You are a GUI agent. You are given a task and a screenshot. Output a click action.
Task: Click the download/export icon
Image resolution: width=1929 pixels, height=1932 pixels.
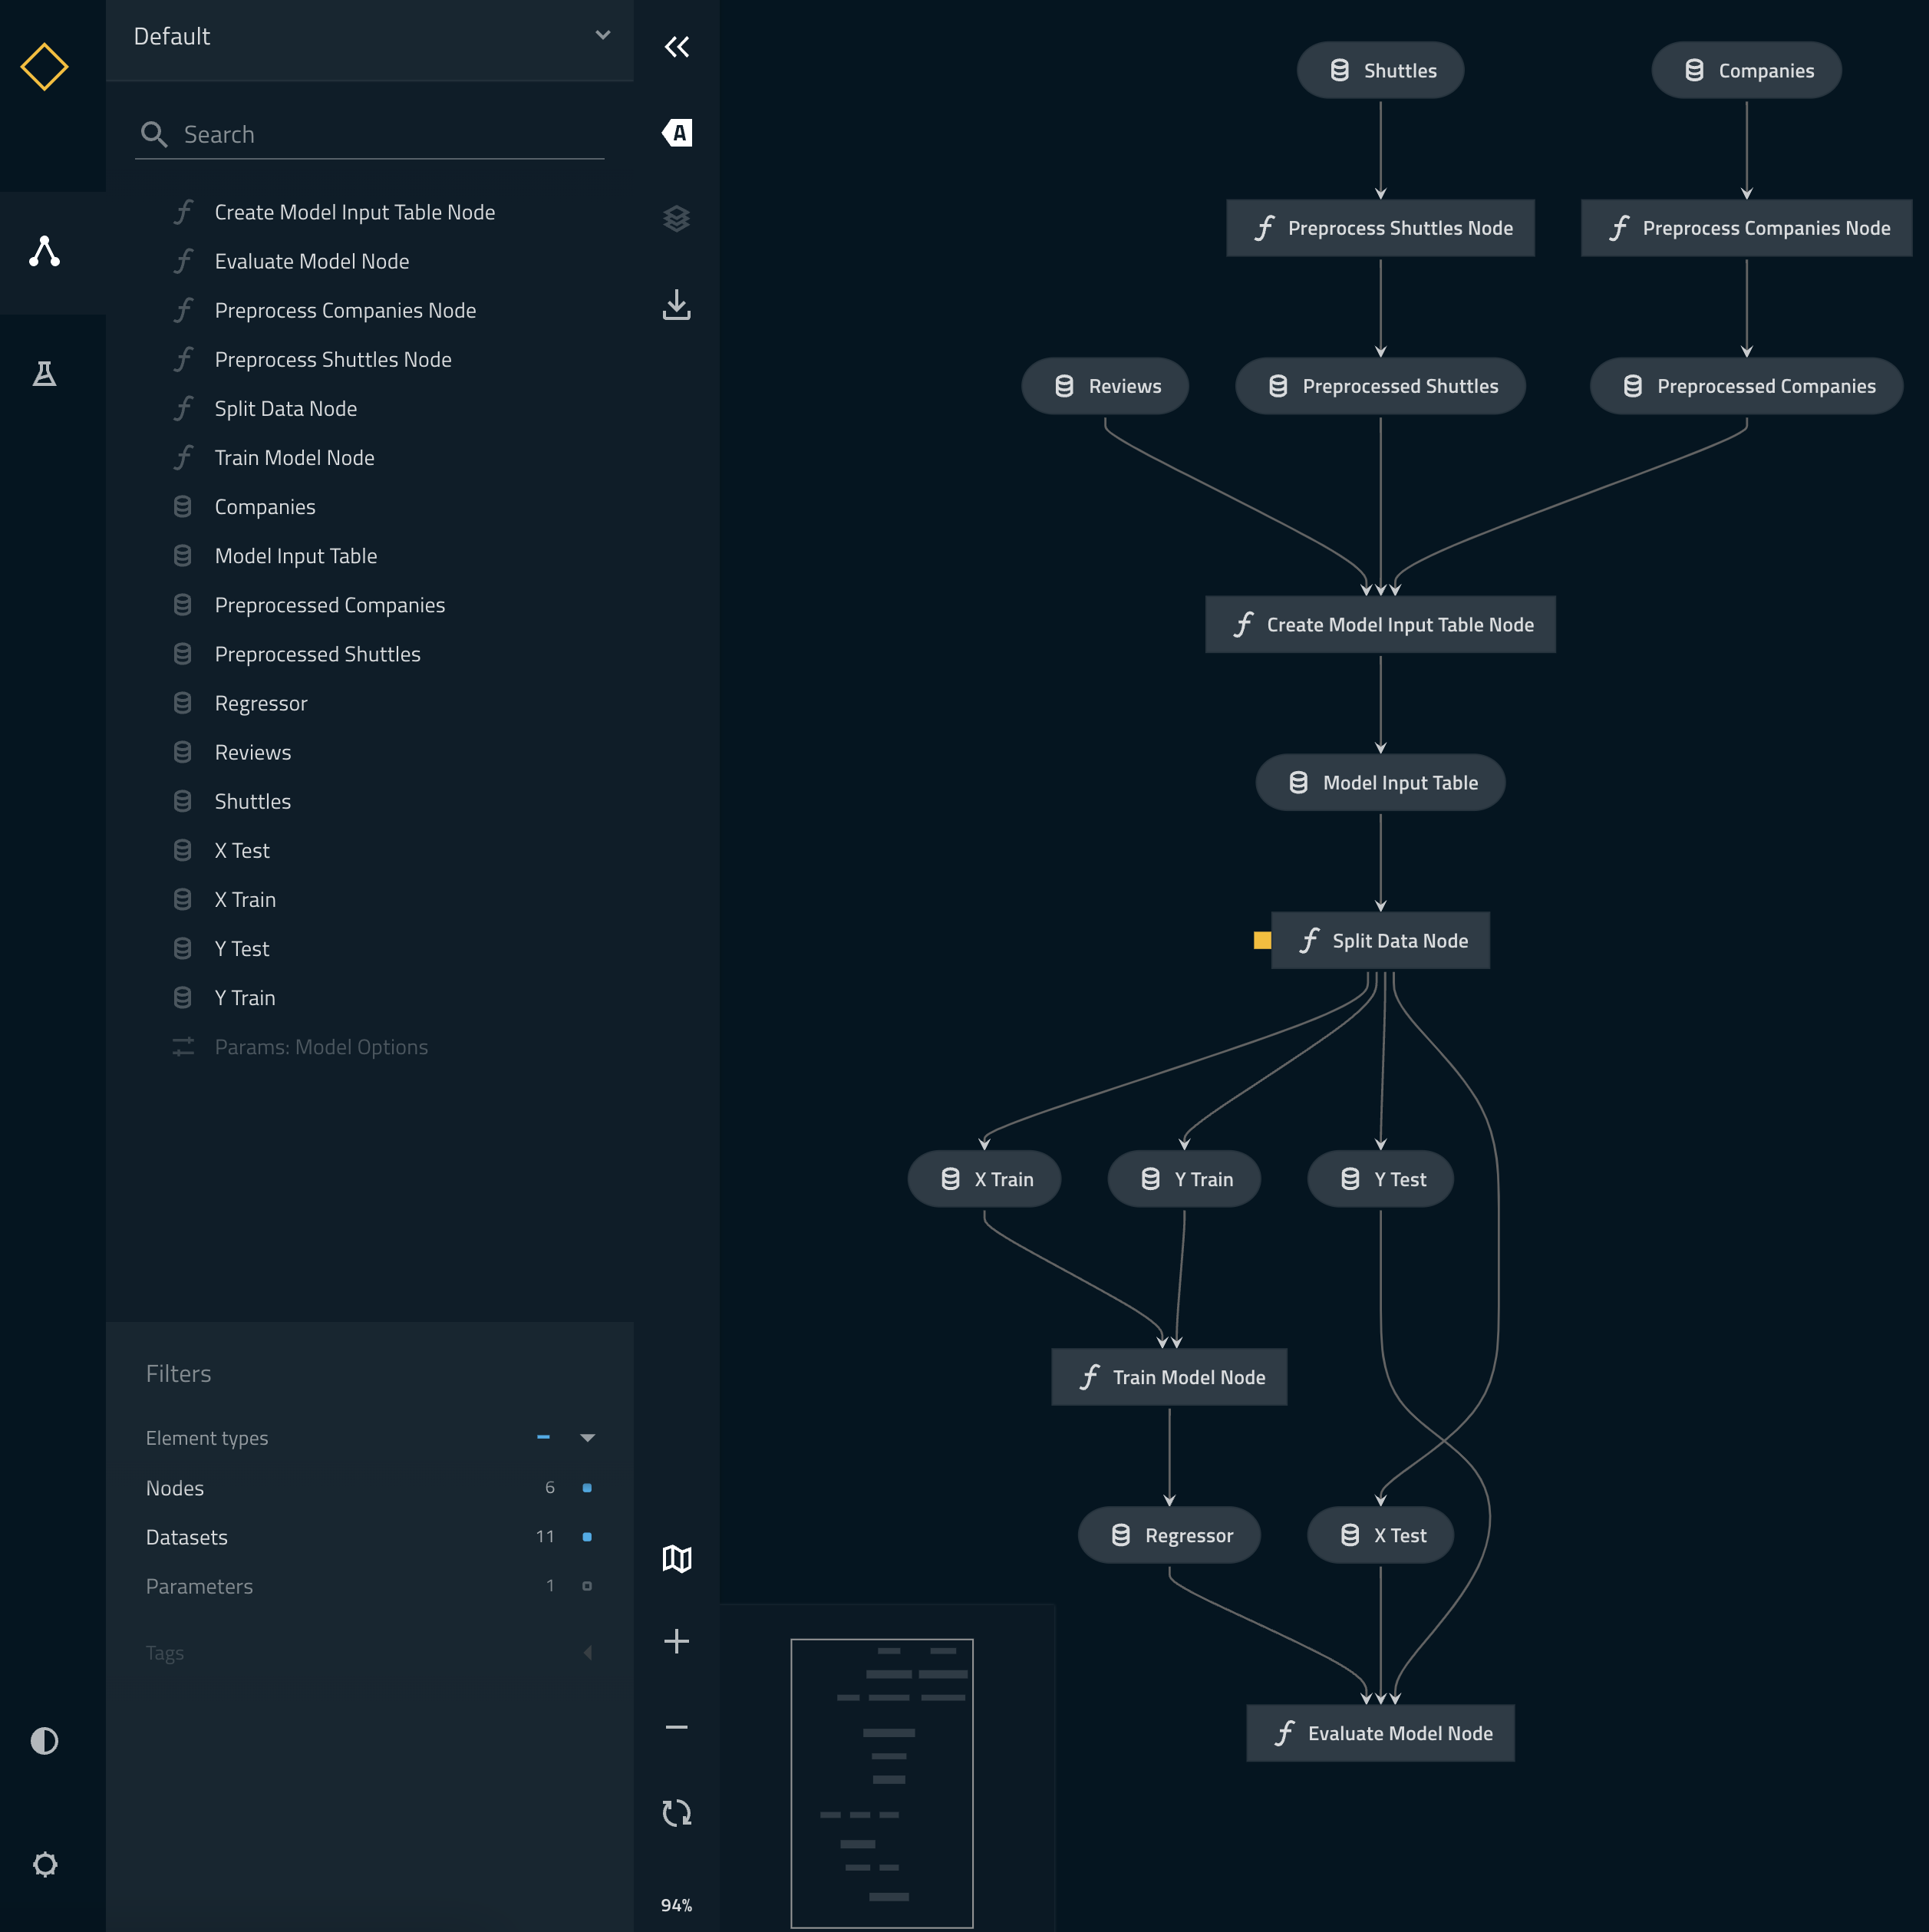[x=677, y=304]
